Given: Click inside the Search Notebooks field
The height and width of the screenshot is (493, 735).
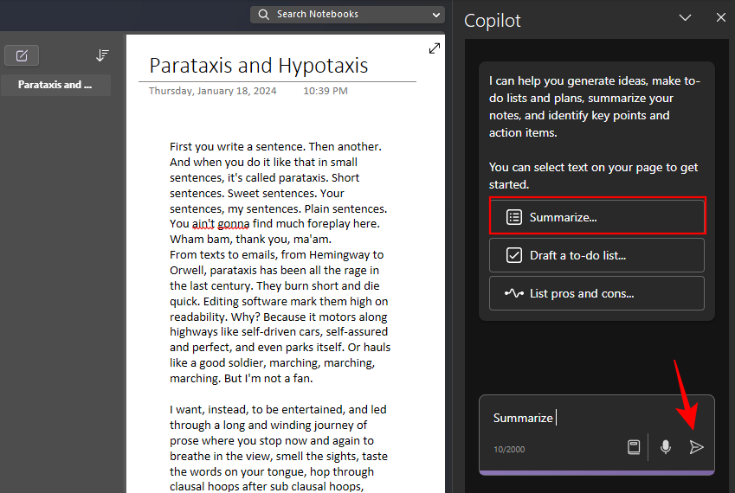Looking at the screenshot, I should coord(347,15).
